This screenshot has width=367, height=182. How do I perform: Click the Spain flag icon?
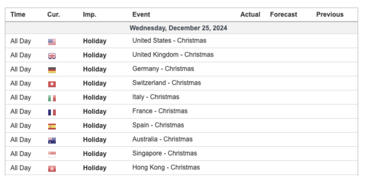(x=52, y=126)
